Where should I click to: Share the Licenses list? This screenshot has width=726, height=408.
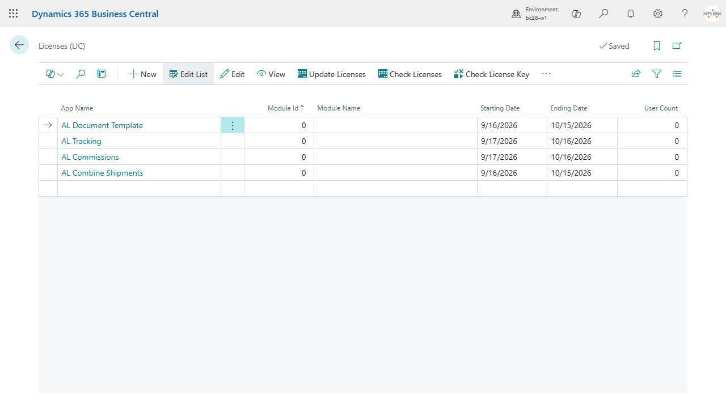click(x=636, y=74)
